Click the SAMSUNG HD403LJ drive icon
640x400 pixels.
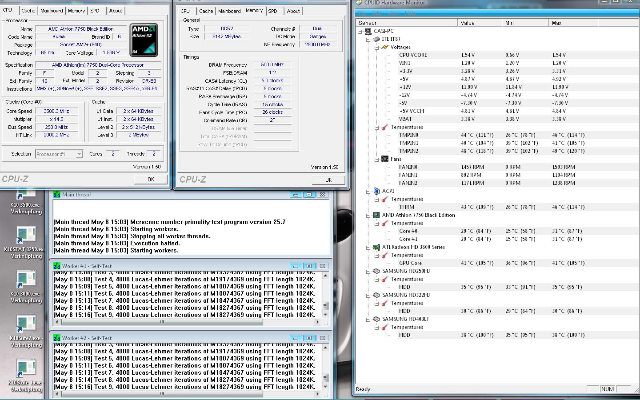pyautogui.click(x=376, y=319)
